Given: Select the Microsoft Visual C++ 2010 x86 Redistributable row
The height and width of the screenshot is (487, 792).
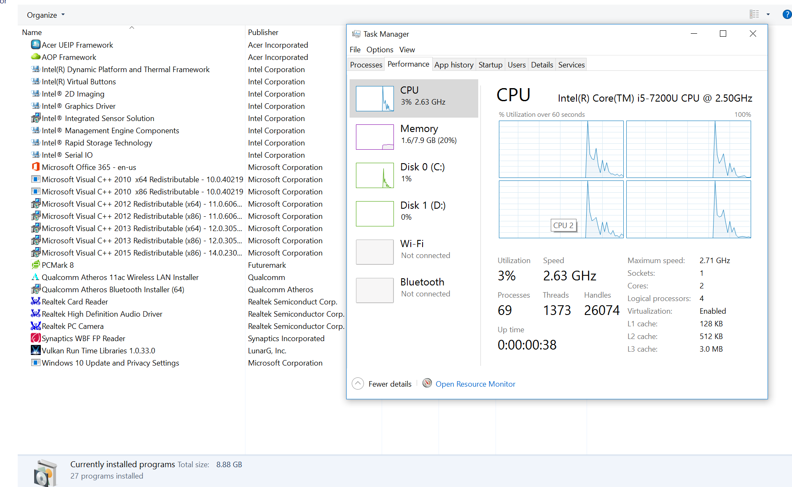Looking at the screenshot, I should pyautogui.click(x=137, y=191).
